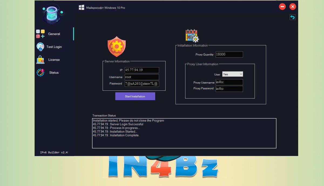Click the 'Proxy Quantity' label
Image resolution: width=324 pixels, height=186 pixels.
click(x=204, y=55)
